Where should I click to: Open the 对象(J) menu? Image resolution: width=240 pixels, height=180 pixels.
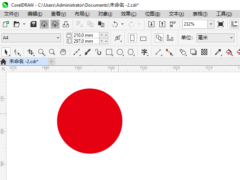point(105,14)
